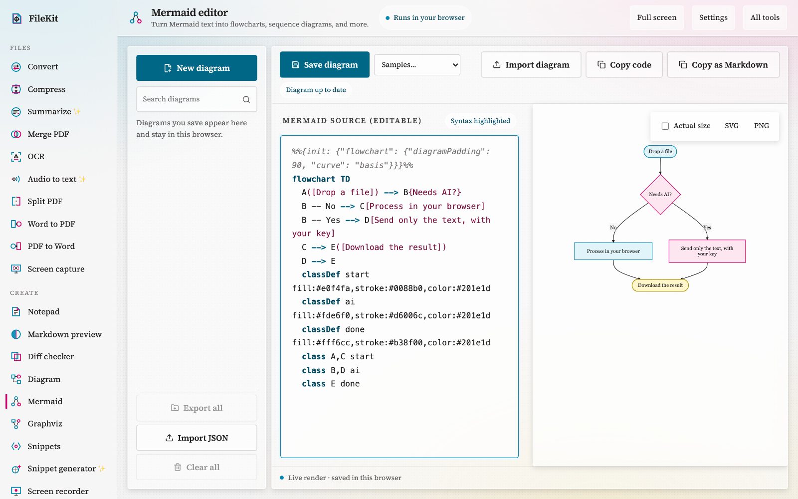Click the FileKit logo icon
The image size is (798, 499).
17,18
